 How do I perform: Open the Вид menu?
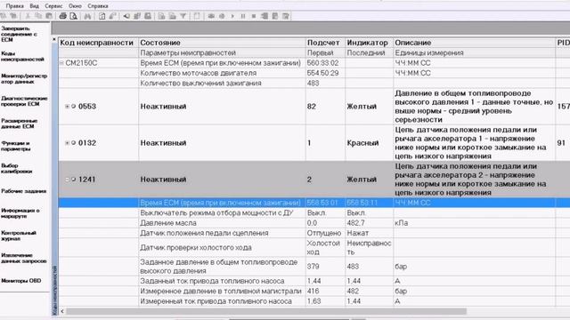(34, 6)
